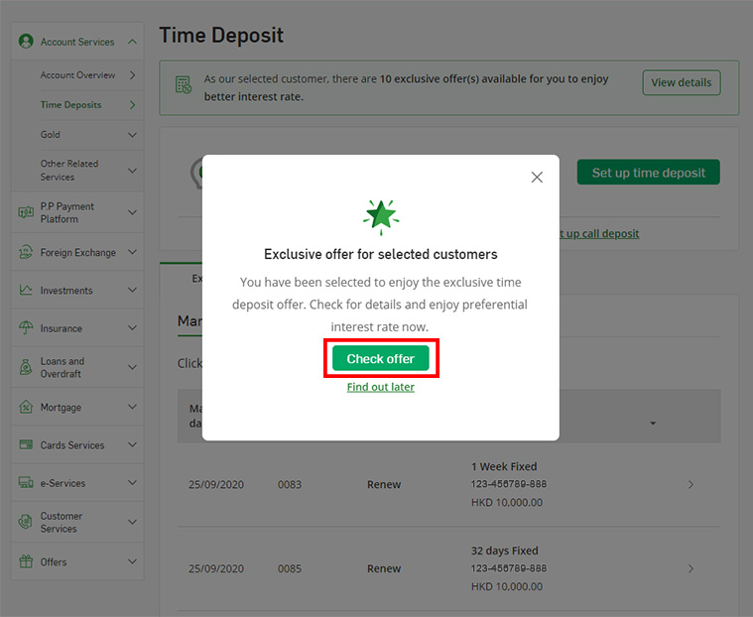Expand the Loans and Overdraft chevron
Viewport: 753px width, 617px height.
(133, 368)
